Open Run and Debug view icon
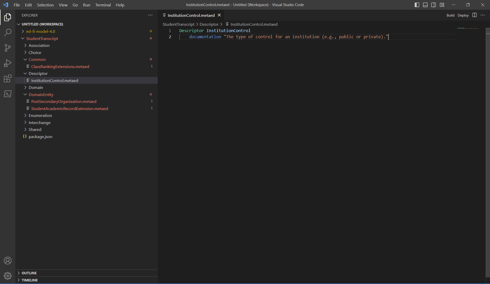The height and width of the screenshot is (284, 490). pyautogui.click(x=8, y=63)
